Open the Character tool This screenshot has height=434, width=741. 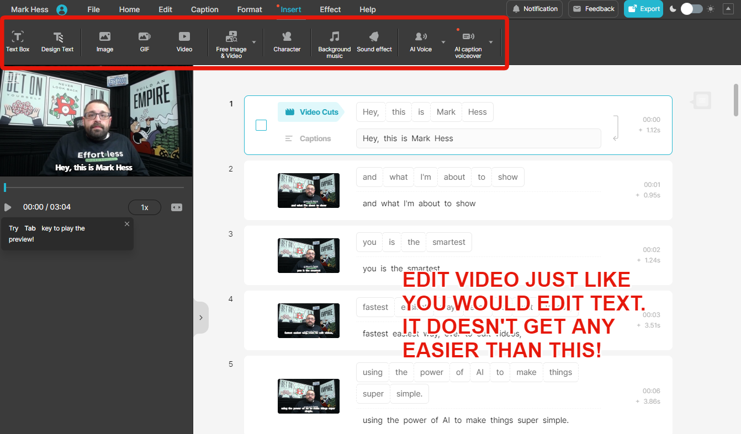pyautogui.click(x=287, y=42)
